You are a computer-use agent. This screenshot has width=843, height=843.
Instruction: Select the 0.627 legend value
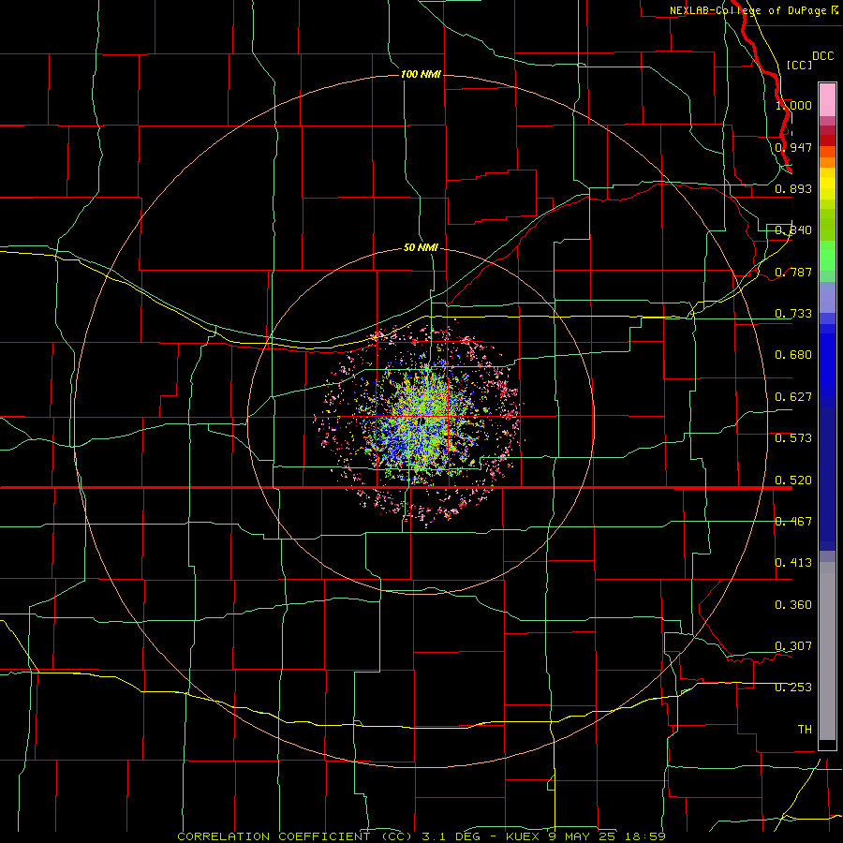(x=793, y=397)
